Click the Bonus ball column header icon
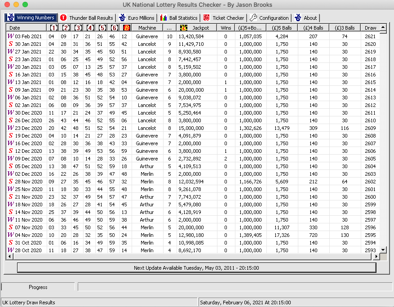 [x=126, y=28]
